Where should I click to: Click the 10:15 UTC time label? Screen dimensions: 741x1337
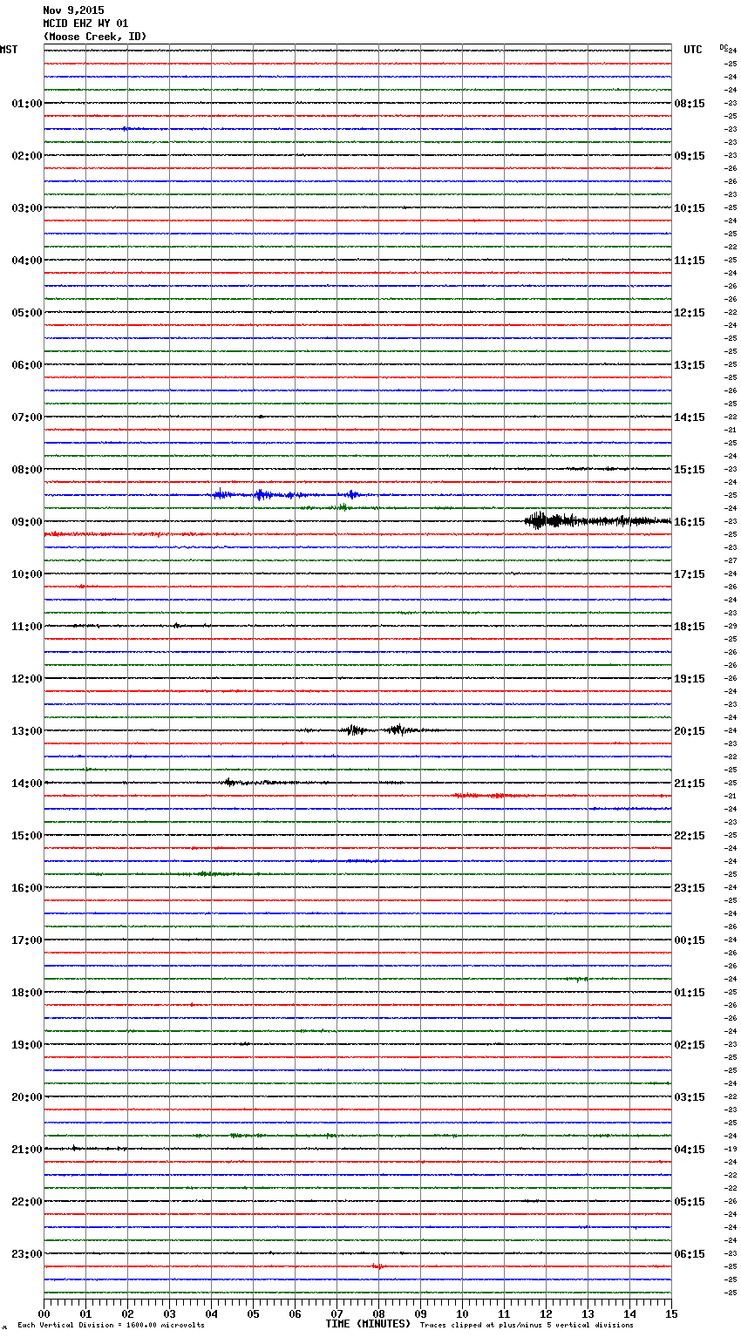click(x=690, y=208)
